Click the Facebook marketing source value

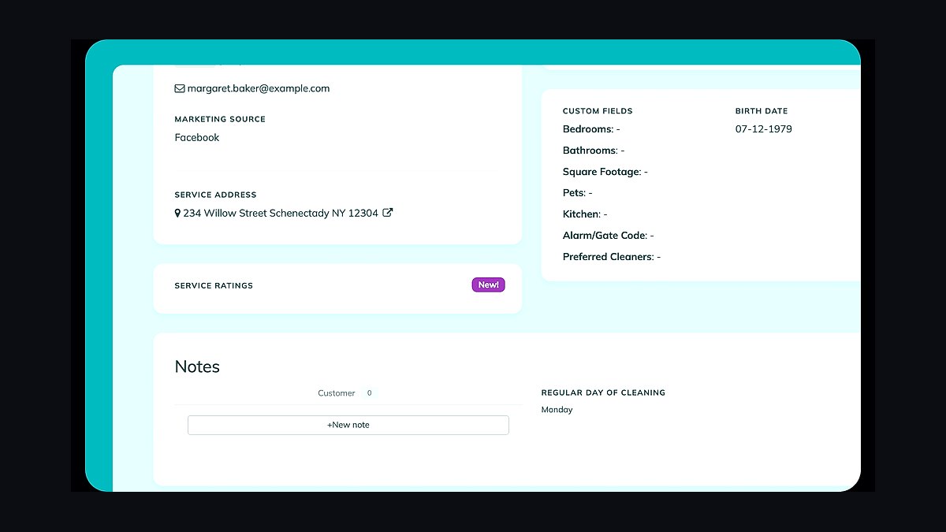(197, 138)
